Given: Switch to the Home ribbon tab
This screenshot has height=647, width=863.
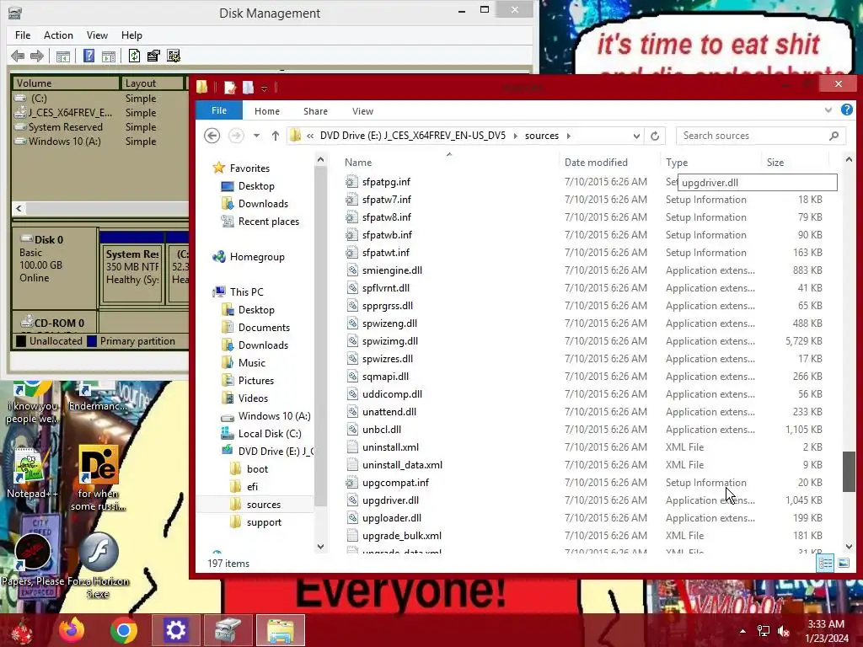Looking at the screenshot, I should [267, 111].
